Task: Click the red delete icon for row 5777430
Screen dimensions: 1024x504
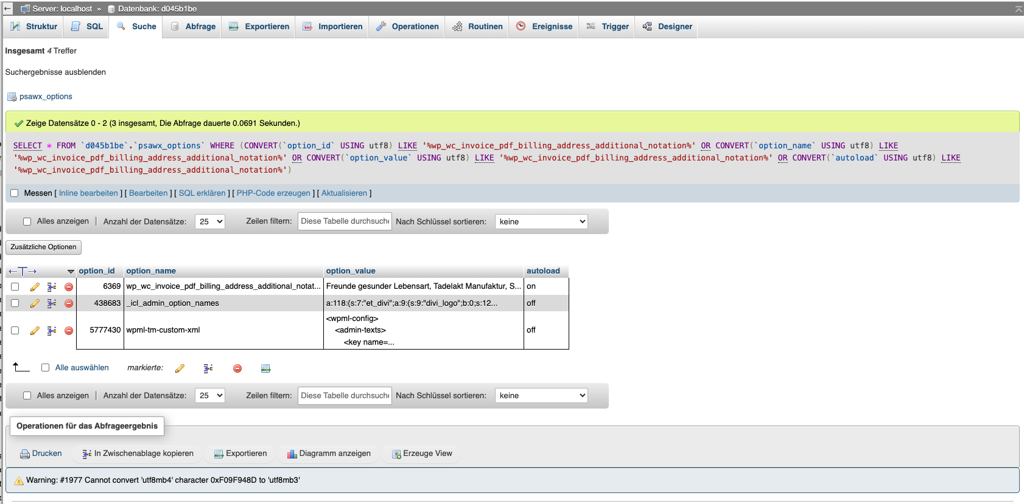Action: click(69, 331)
